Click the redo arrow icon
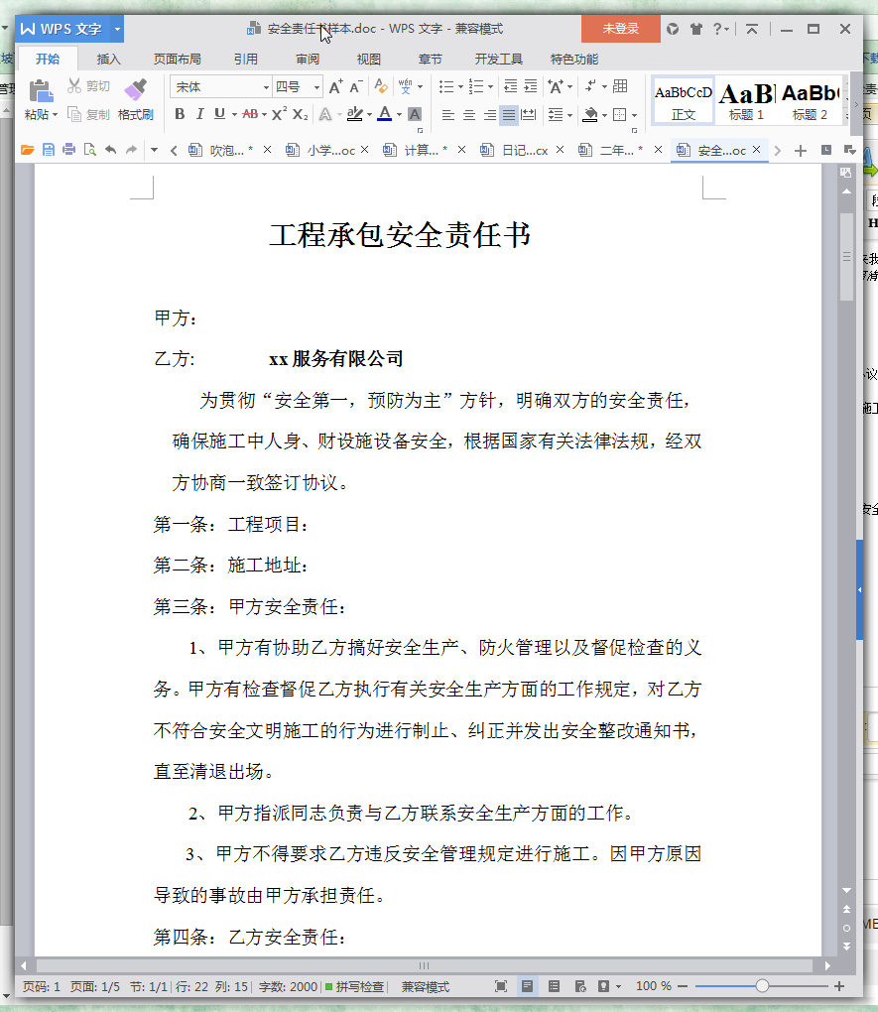878x1012 pixels. (132, 151)
